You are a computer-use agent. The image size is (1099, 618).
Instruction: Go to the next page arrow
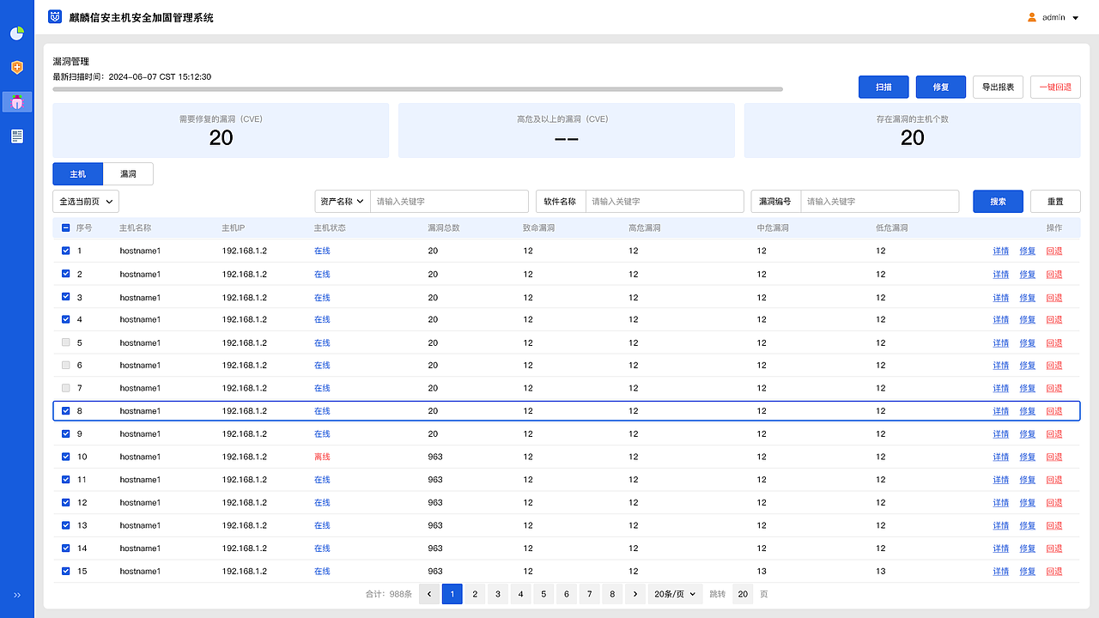[635, 594]
